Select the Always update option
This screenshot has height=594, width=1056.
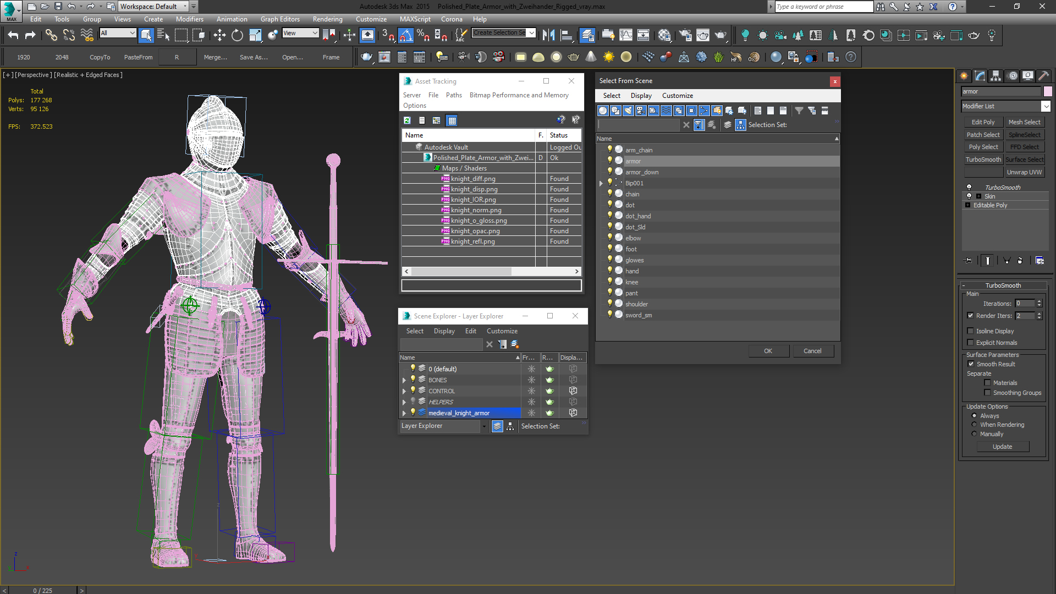(x=975, y=415)
